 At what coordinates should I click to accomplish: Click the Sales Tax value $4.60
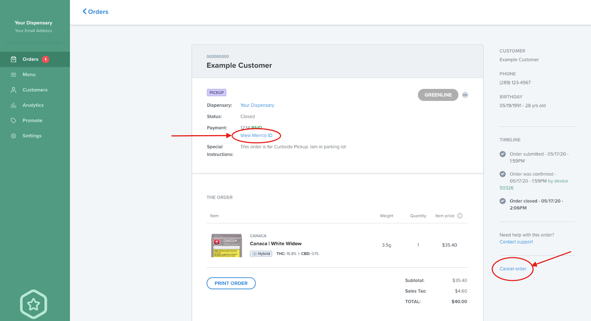tap(461, 291)
